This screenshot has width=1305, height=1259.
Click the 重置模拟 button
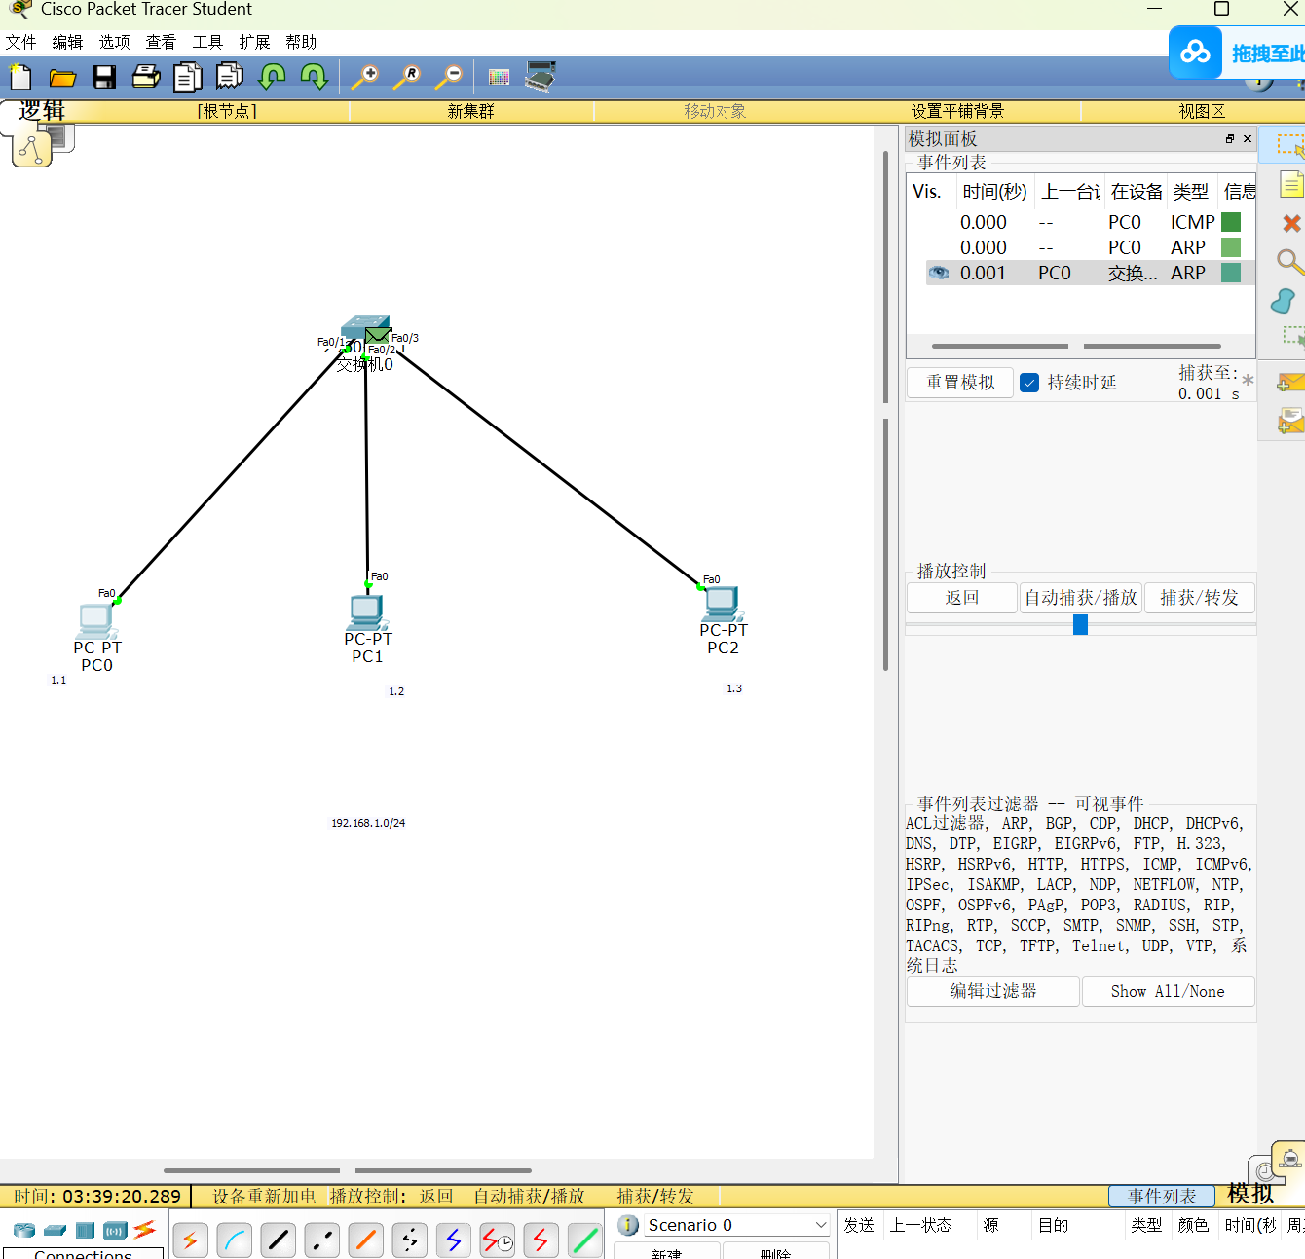click(960, 383)
